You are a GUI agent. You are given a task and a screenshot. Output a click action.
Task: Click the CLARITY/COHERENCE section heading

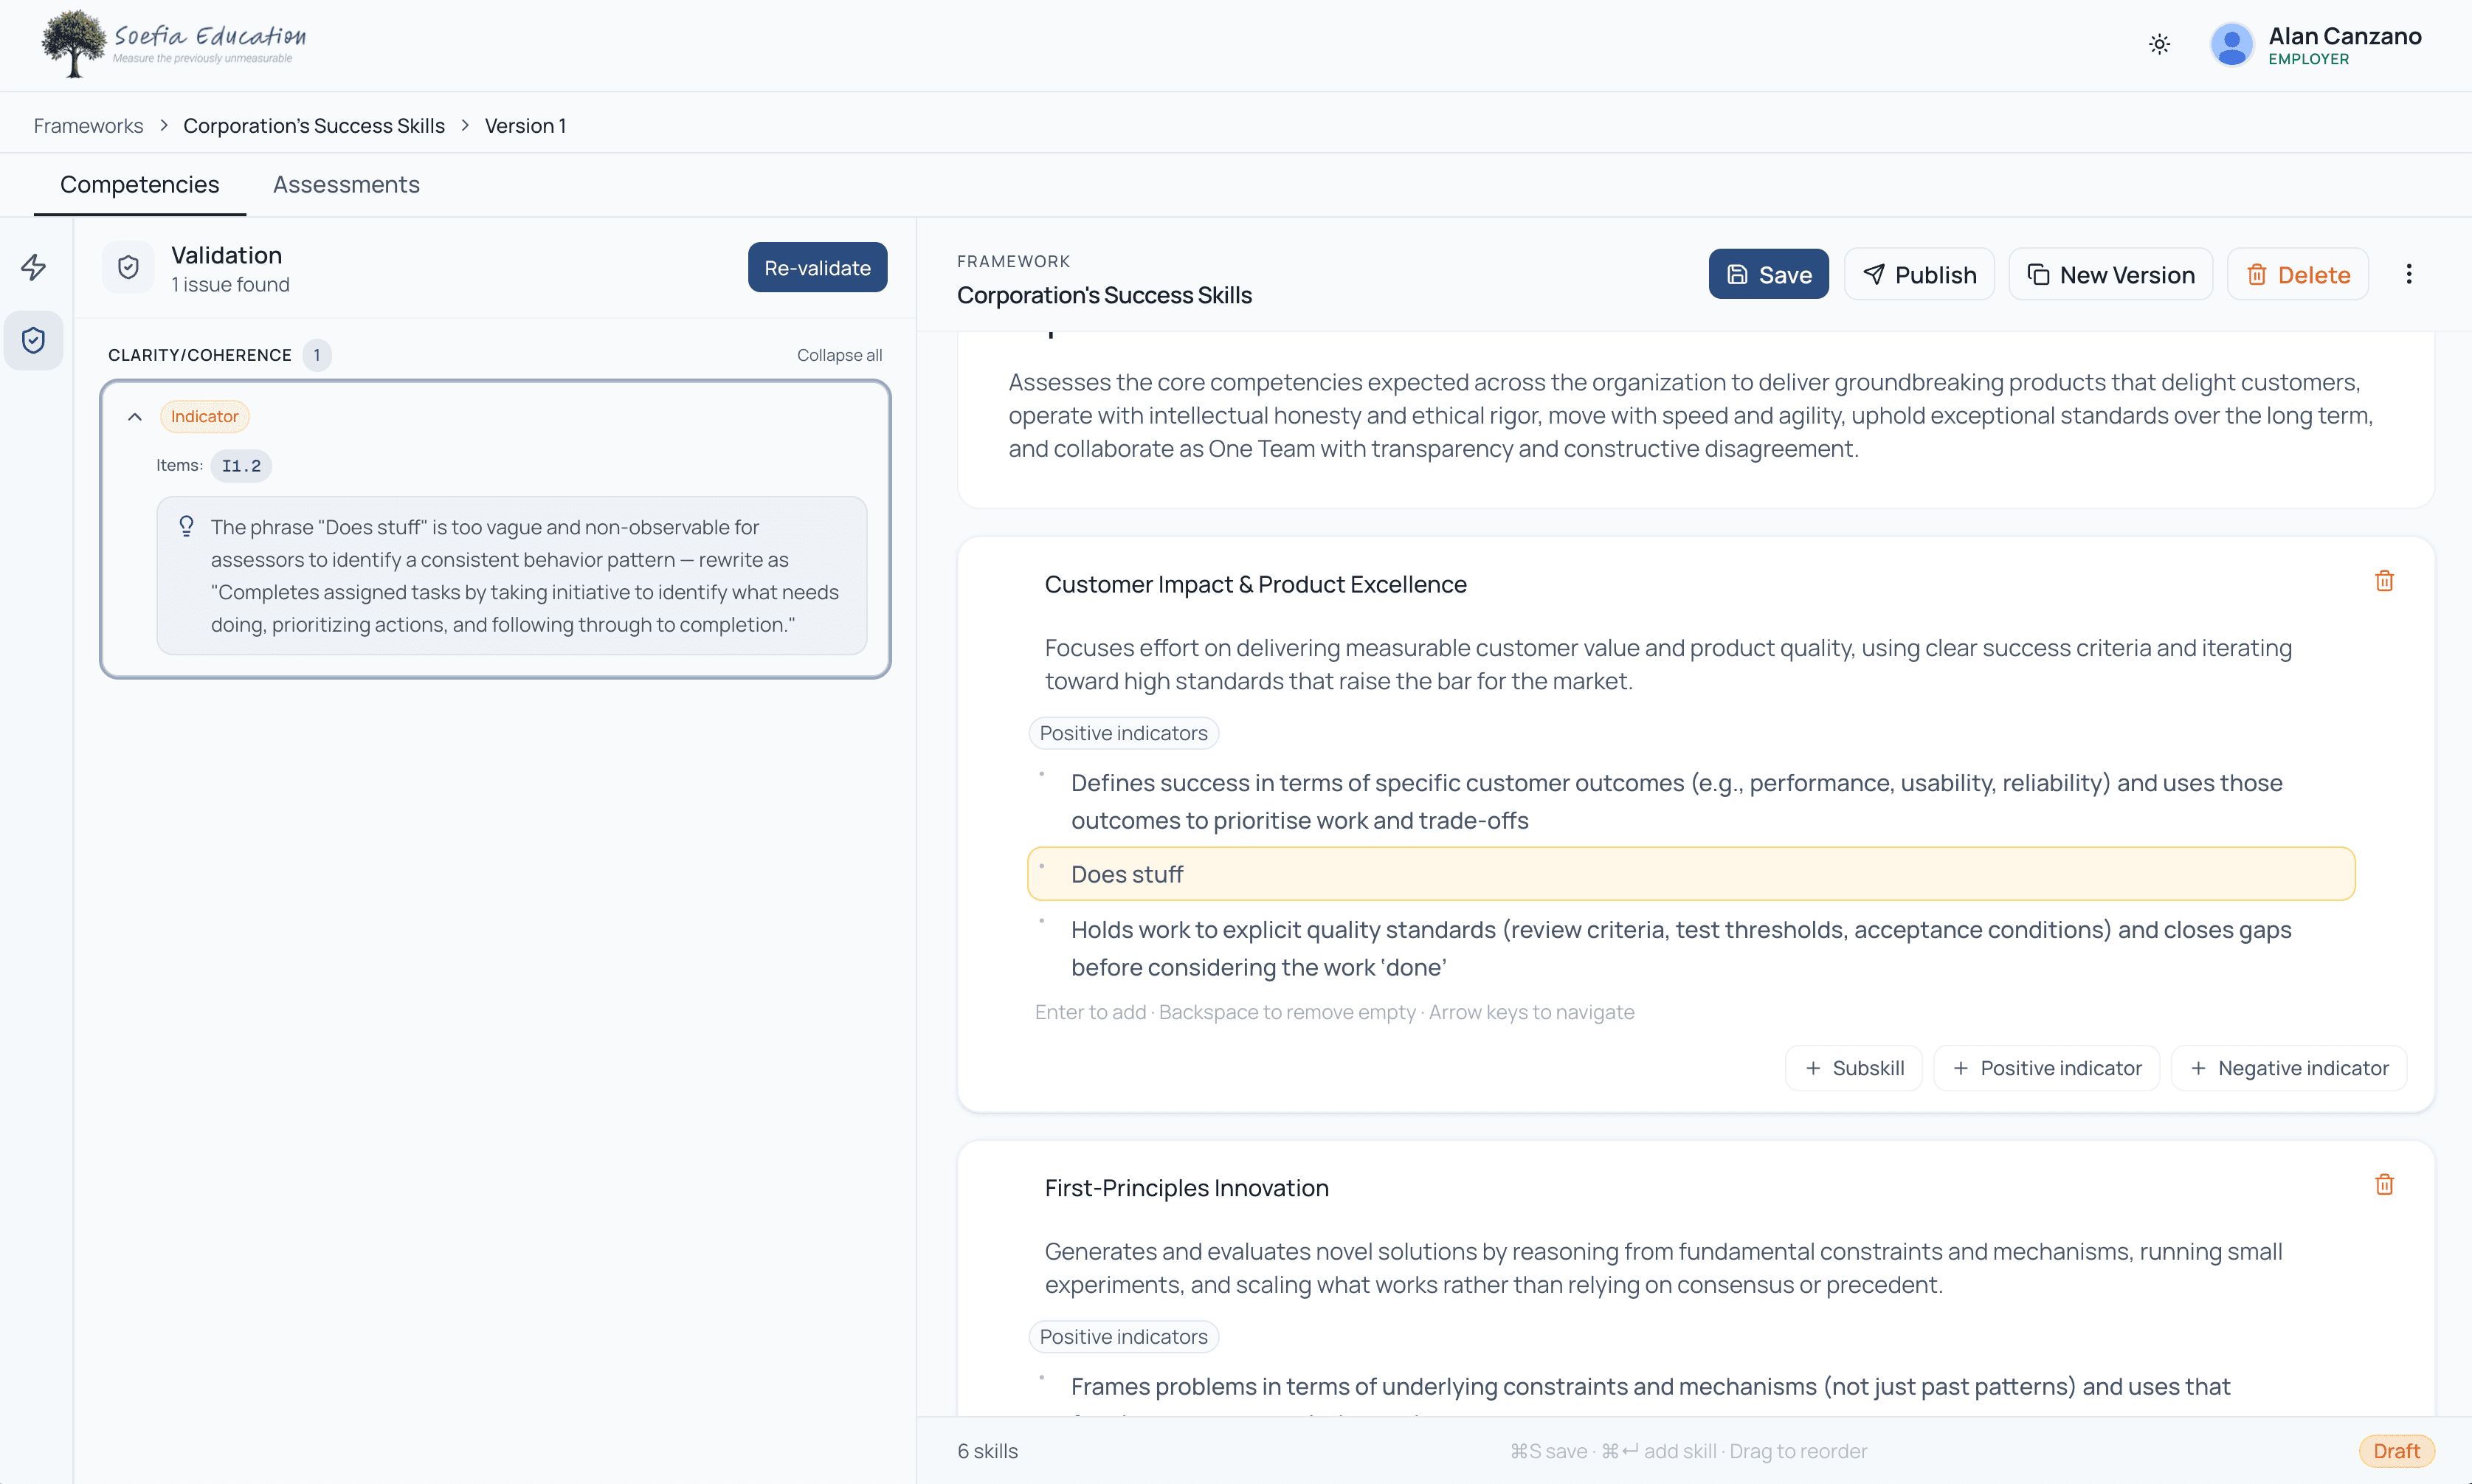pyautogui.click(x=200, y=355)
